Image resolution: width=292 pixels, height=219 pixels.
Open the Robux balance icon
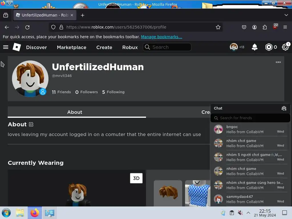(x=269, y=47)
